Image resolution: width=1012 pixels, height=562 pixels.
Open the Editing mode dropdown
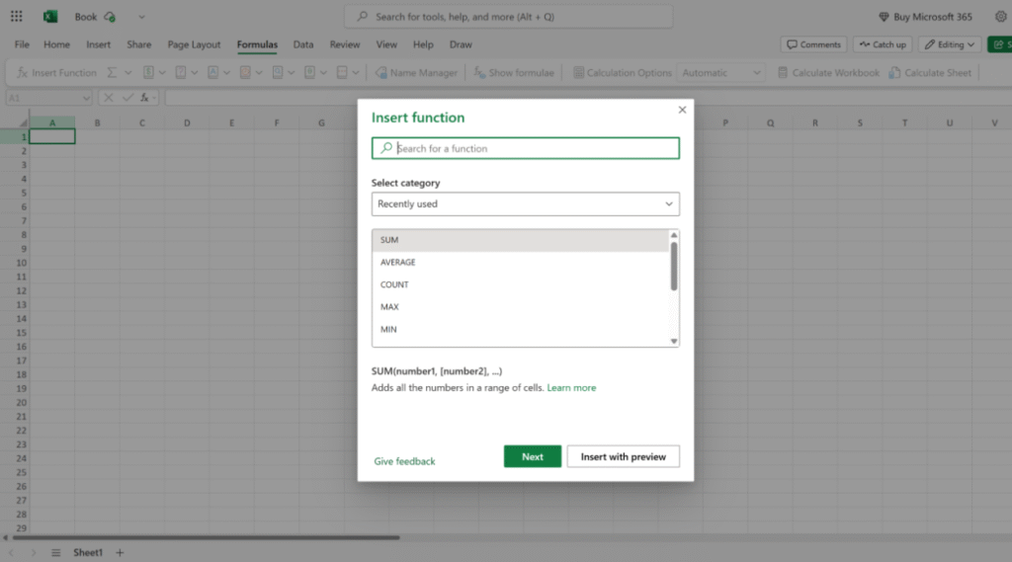(x=949, y=44)
